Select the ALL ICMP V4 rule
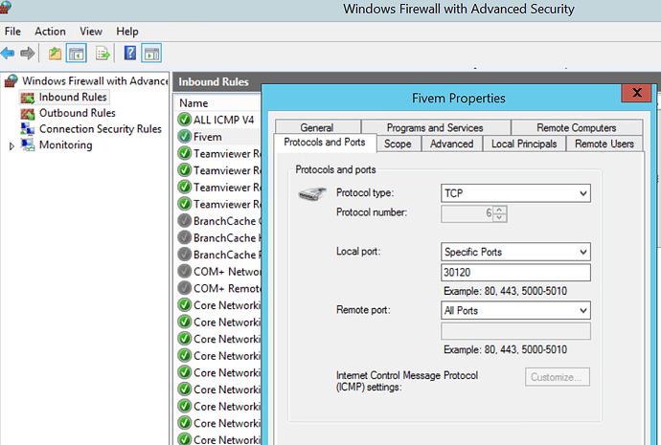The height and width of the screenshot is (445, 661). (223, 120)
